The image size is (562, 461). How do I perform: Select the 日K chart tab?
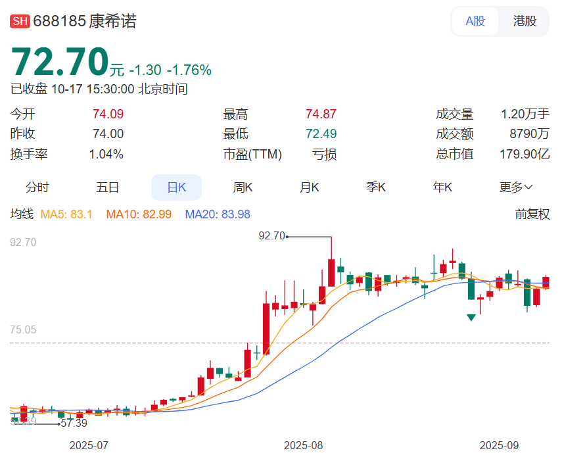point(176,187)
